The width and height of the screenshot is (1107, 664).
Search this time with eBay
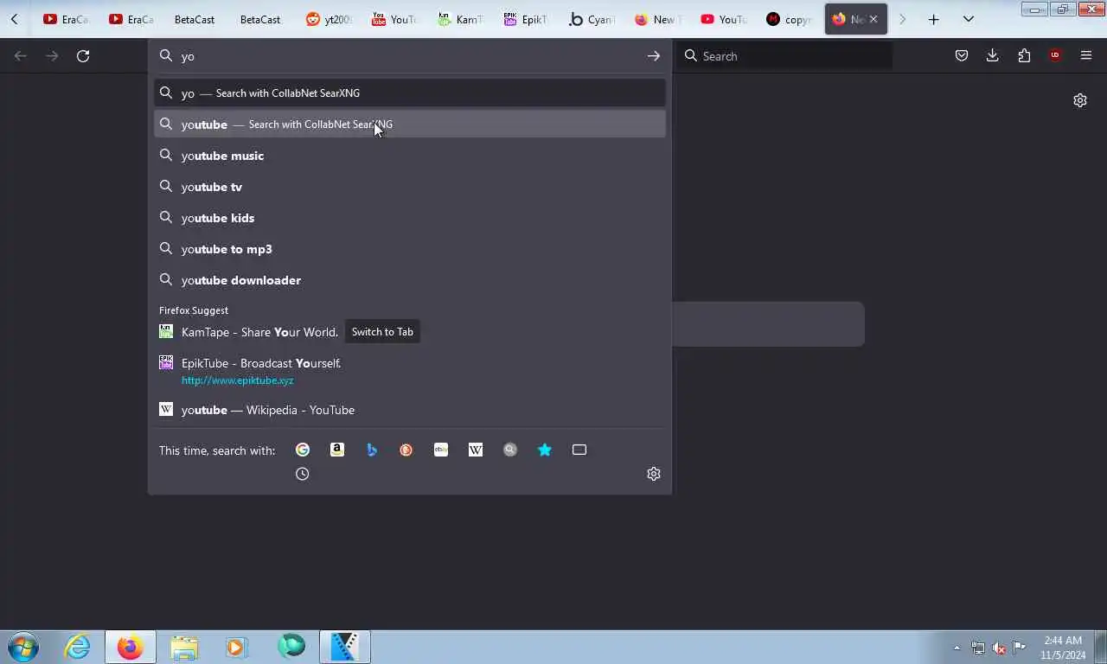[441, 450]
